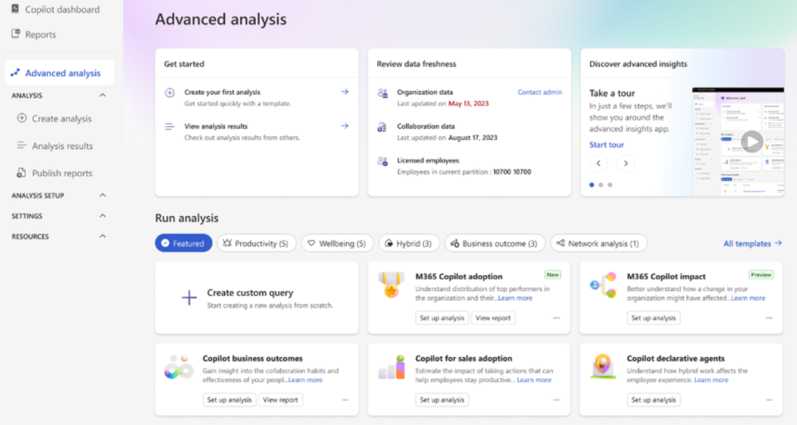The width and height of the screenshot is (797, 425).
Task: Click the Collaboration data icon
Action: [381, 127]
